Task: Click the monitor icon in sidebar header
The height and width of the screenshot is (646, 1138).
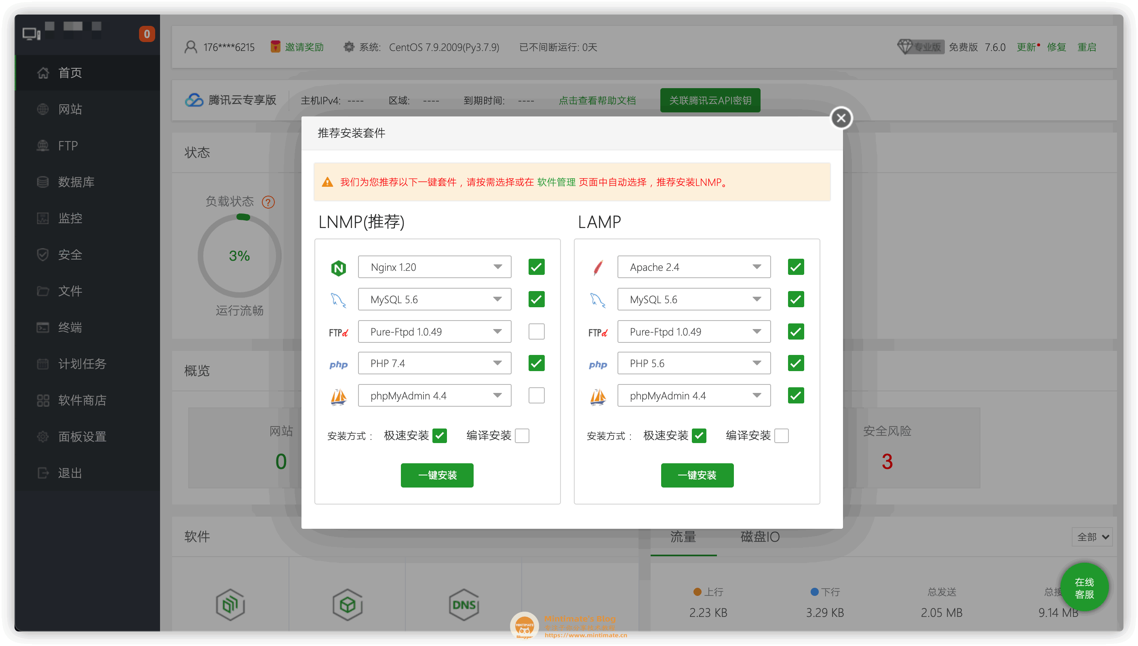Action: 31,34
